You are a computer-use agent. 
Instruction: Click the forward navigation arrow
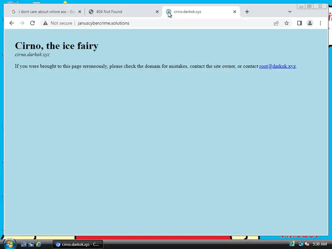tap(22, 23)
